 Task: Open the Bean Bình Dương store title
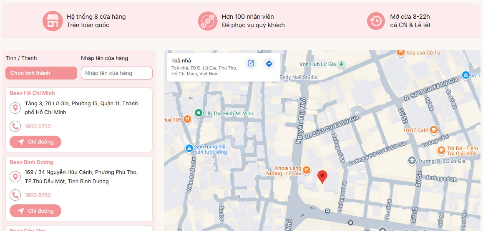31,162
